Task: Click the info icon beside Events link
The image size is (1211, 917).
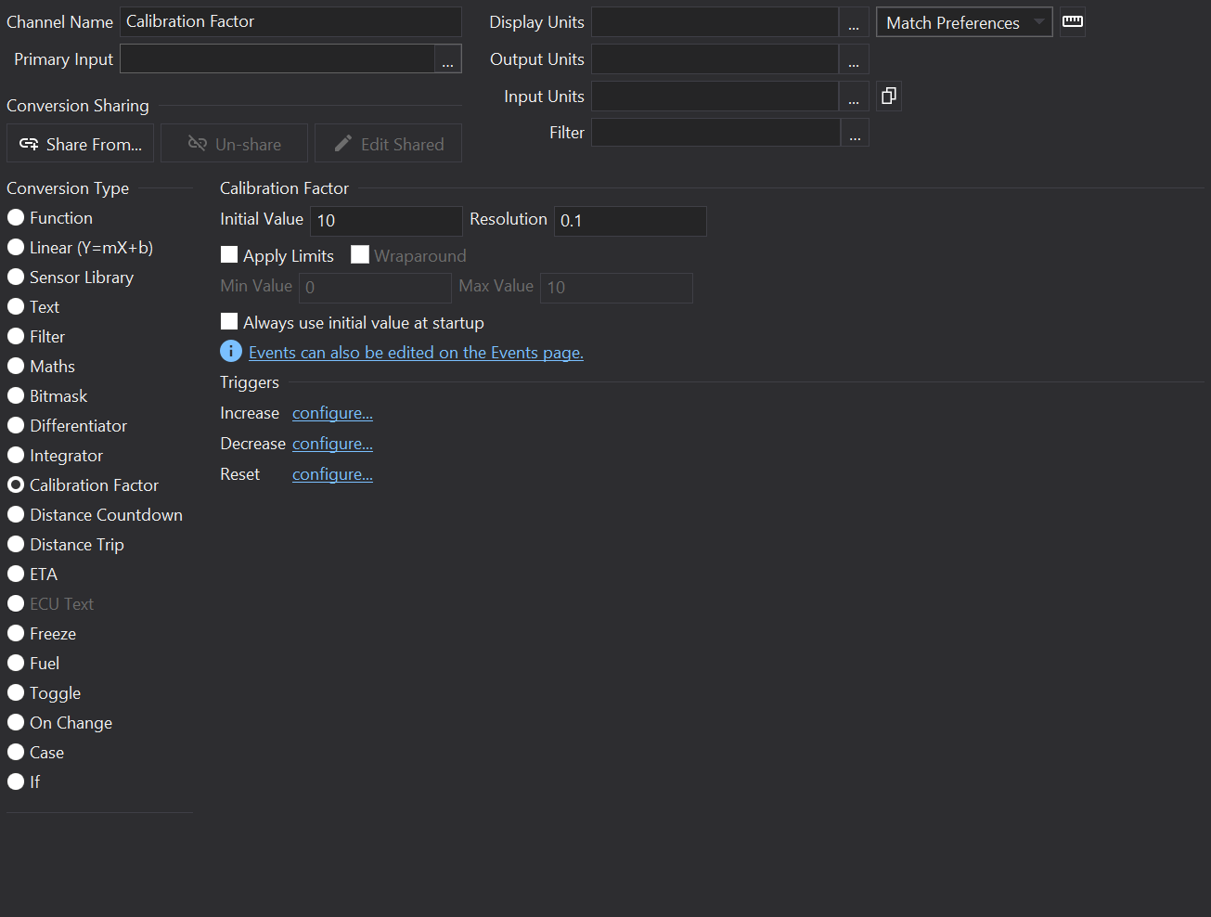Action: (230, 352)
